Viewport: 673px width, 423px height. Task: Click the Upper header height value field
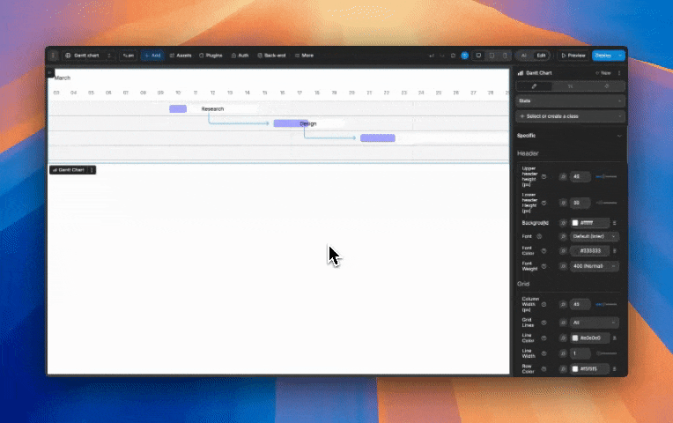point(581,176)
